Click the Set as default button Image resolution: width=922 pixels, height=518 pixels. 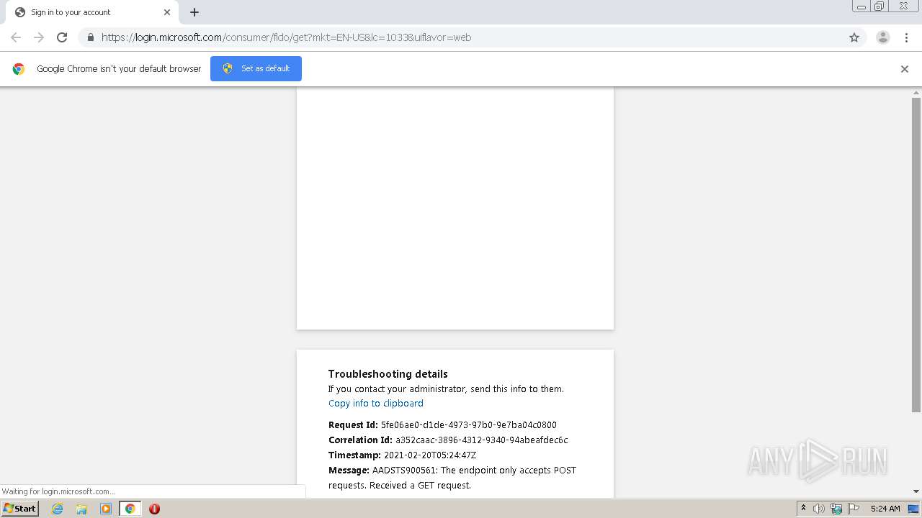256,68
